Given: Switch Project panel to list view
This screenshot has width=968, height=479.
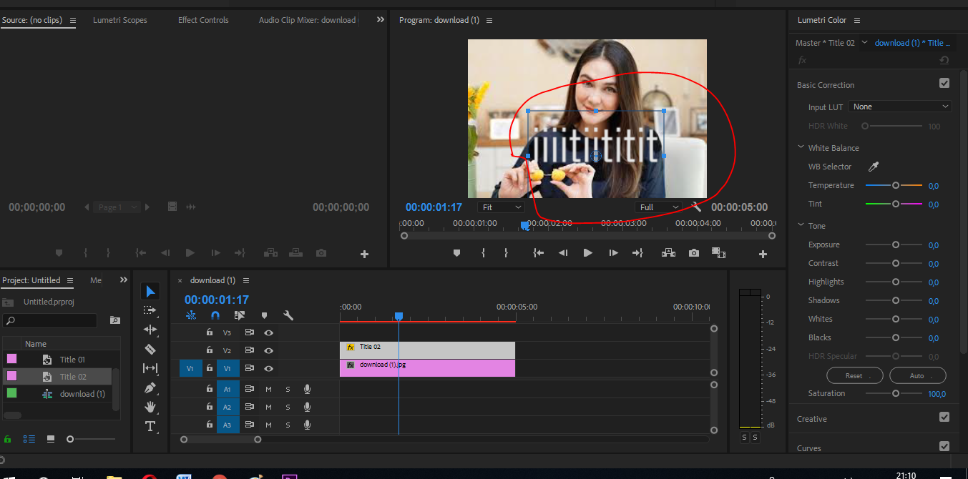Looking at the screenshot, I should (29, 439).
